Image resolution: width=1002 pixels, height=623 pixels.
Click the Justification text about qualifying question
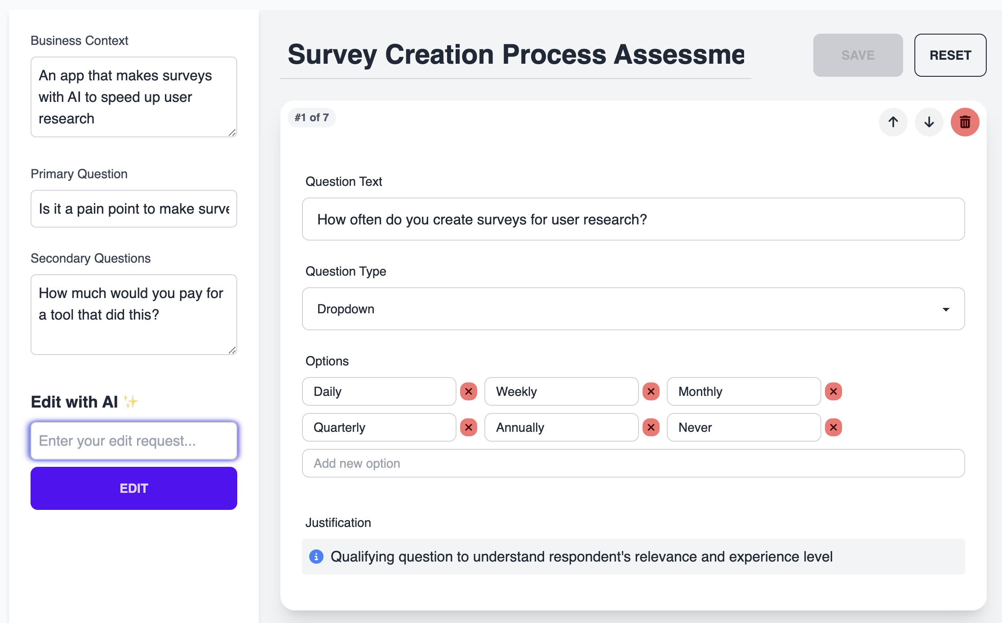581,557
